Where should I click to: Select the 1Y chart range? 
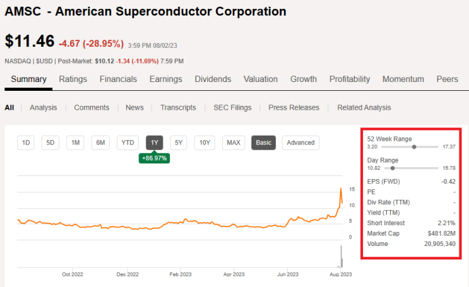coord(155,143)
